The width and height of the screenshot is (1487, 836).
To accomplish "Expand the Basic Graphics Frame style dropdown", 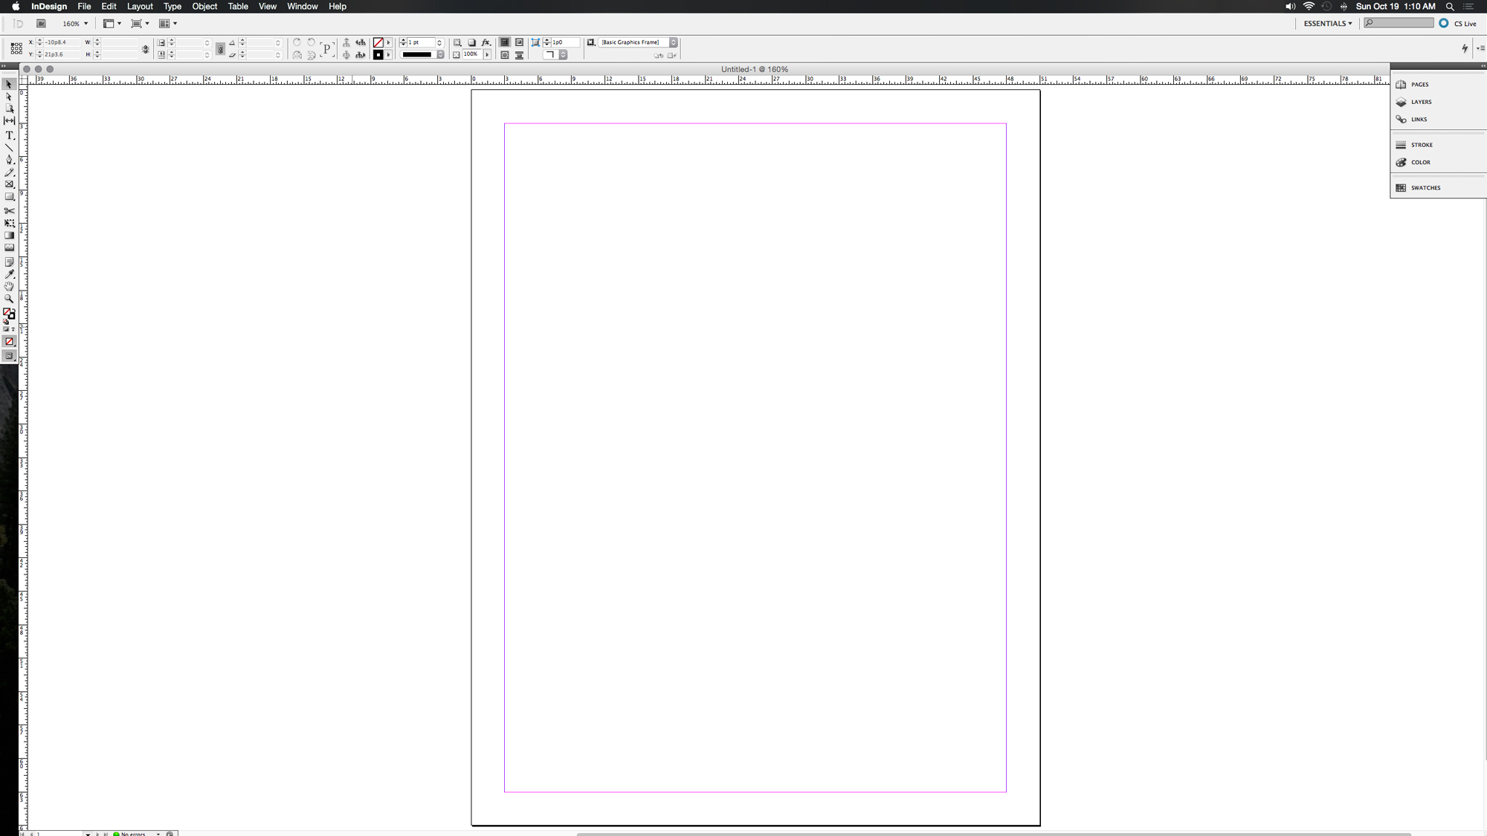I will 673,42.
